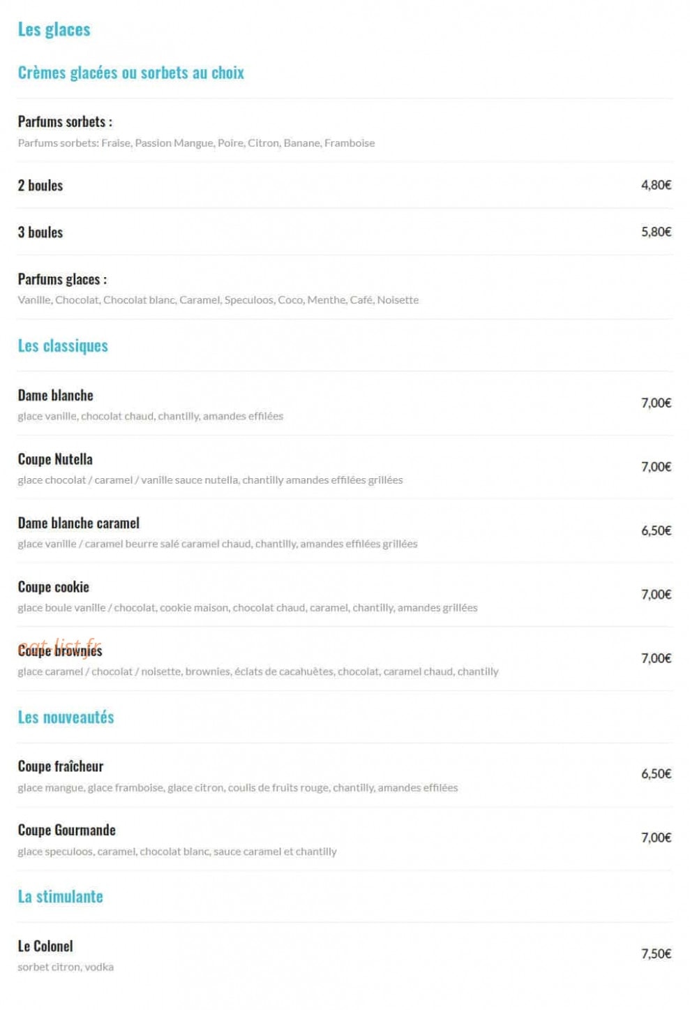690x1010 pixels.
Task: Click the 6,50€ price for Dame blanche caramel
Action: click(656, 530)
